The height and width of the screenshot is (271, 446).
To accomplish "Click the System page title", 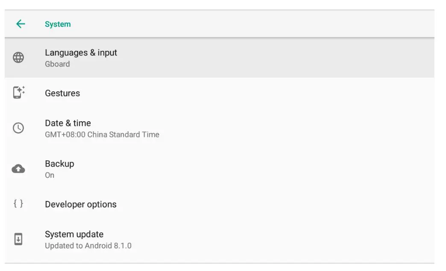I will 58,24.
